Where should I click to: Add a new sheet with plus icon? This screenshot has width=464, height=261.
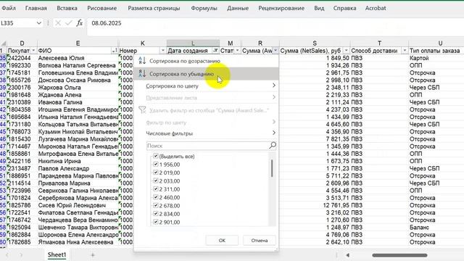click(93, 254)
